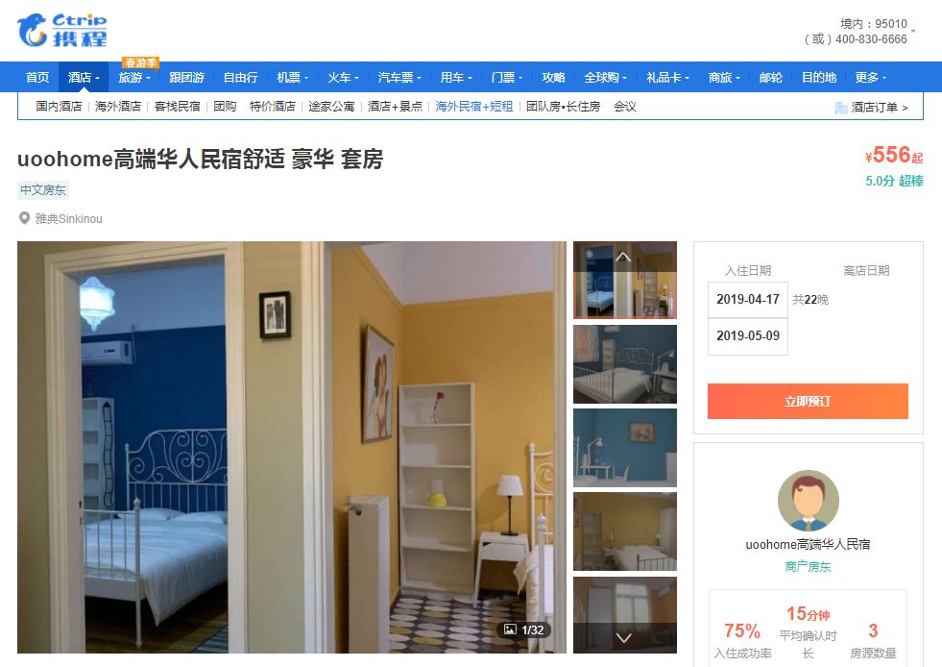
Task: Open the 海外民宿+短租 sub-tab
Action: click(x=474, y=107)
